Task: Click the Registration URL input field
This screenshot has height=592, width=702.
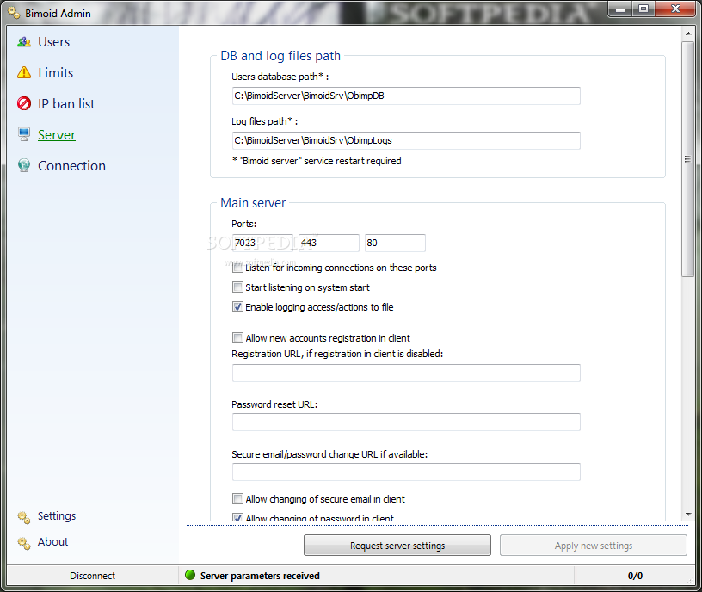Action: point(406,373)
